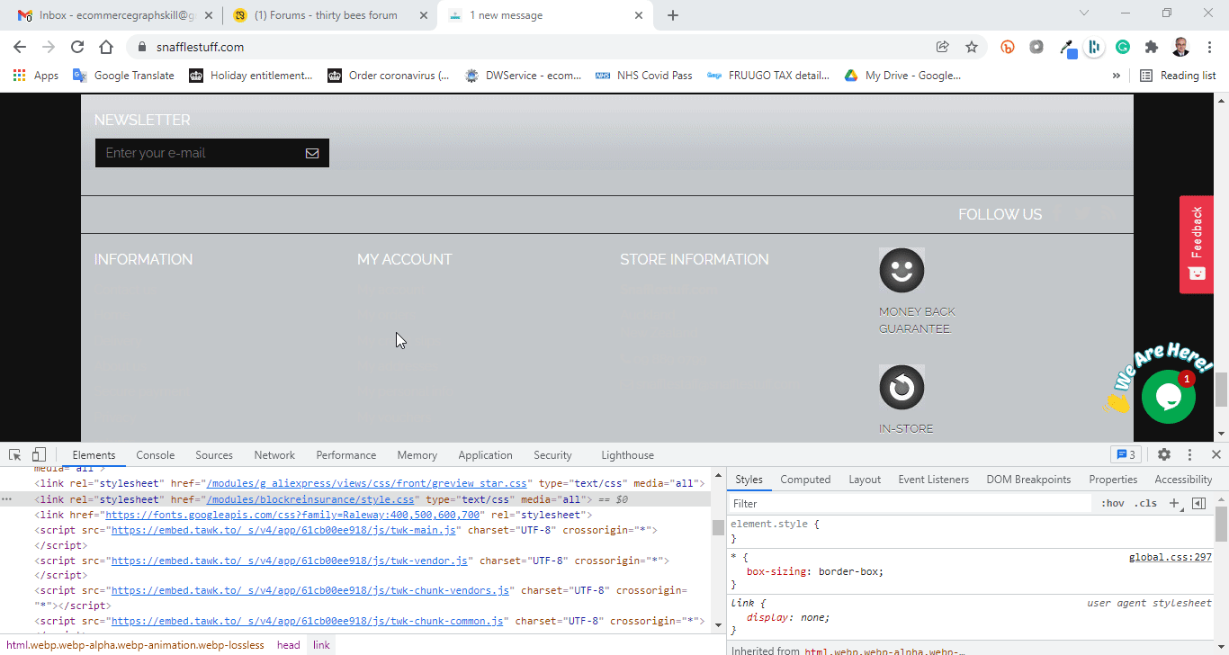Toggle the device toolbar icon in DevTools
Image resolution: width=1229 pixels, height=655 pixels.
click(x=37, y=454)
